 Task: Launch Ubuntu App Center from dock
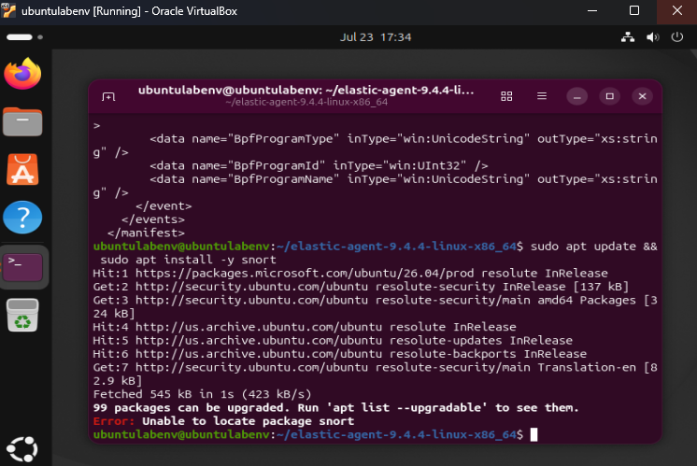point(22,169)
